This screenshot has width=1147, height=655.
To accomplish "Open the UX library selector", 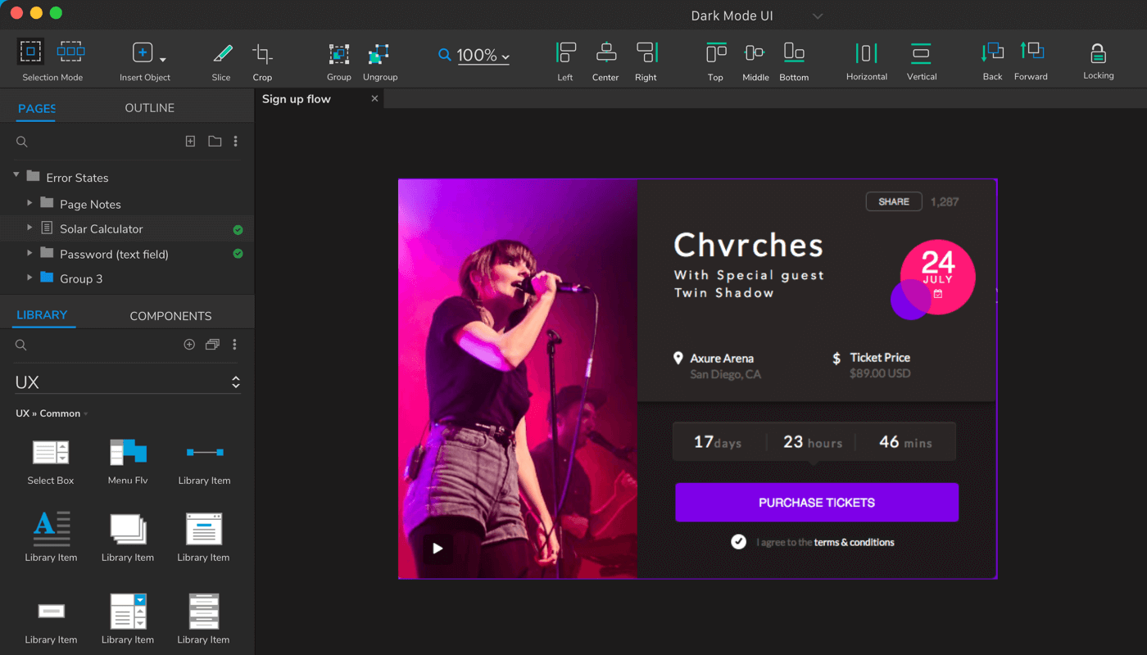I will point(235,381).
